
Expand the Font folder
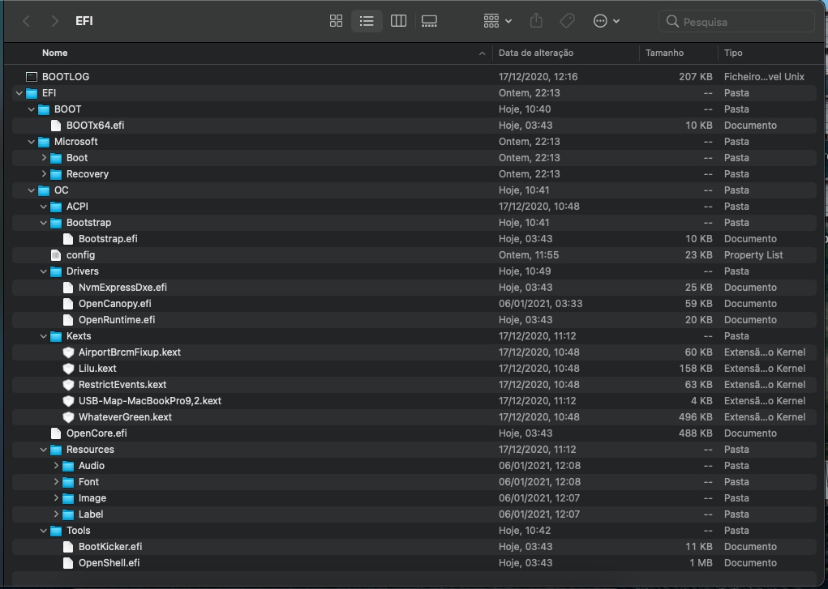[56, 482]
